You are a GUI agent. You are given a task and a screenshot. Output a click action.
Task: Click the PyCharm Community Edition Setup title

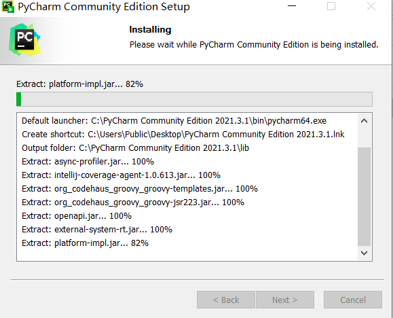(104, 7)
